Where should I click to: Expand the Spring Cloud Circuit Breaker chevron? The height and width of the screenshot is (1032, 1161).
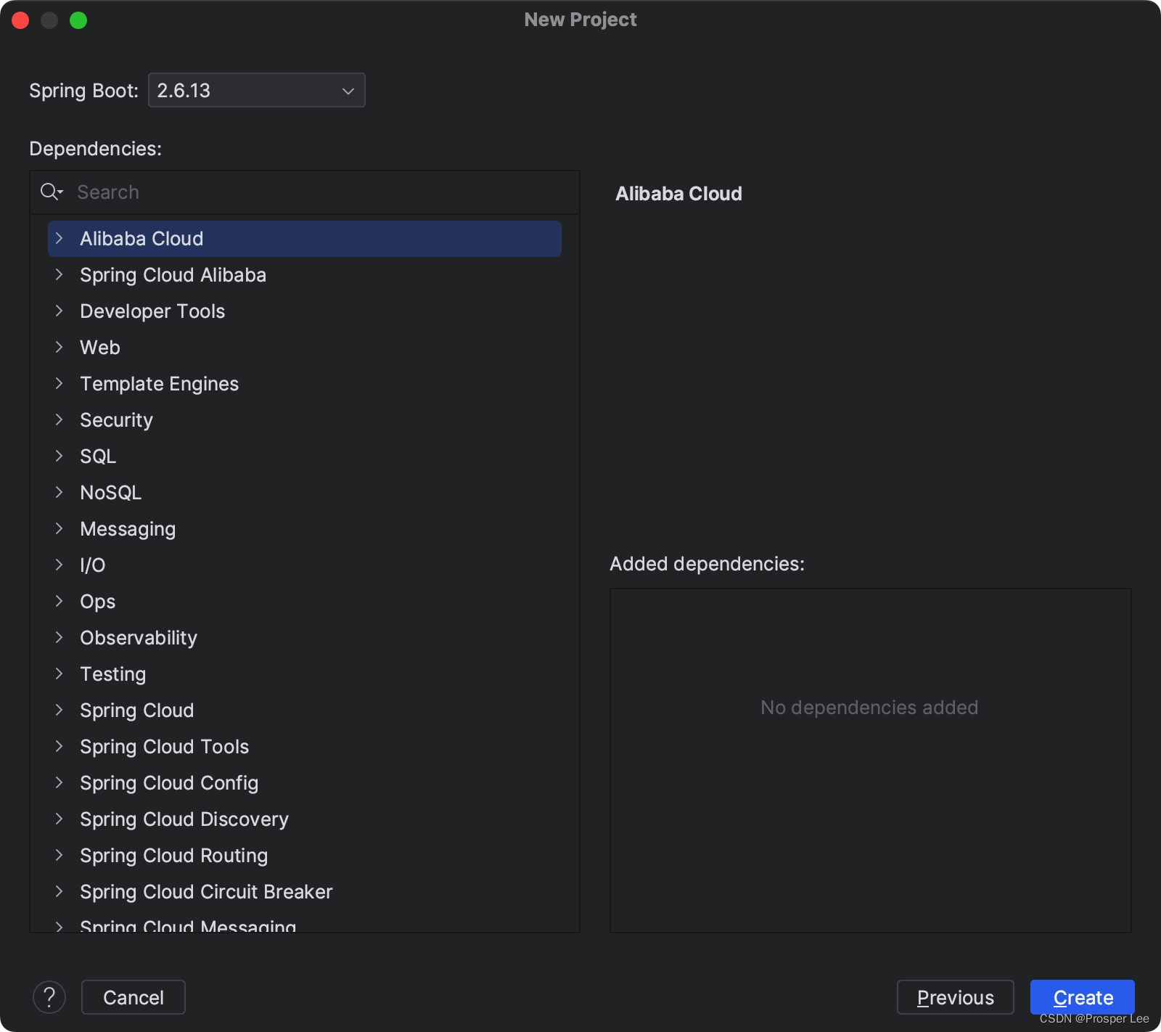[x=60, y=892]
